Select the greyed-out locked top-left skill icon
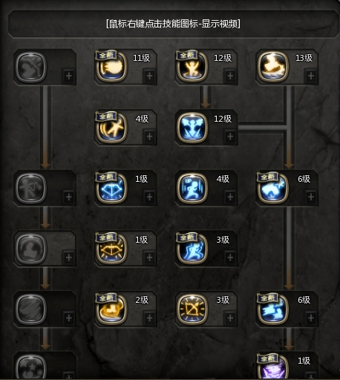Viewport: 340px width, 380px height. [31, 66]
